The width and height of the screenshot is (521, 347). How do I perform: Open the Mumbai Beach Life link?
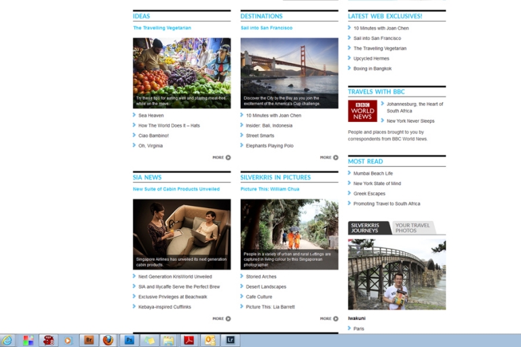coord(373,173)
